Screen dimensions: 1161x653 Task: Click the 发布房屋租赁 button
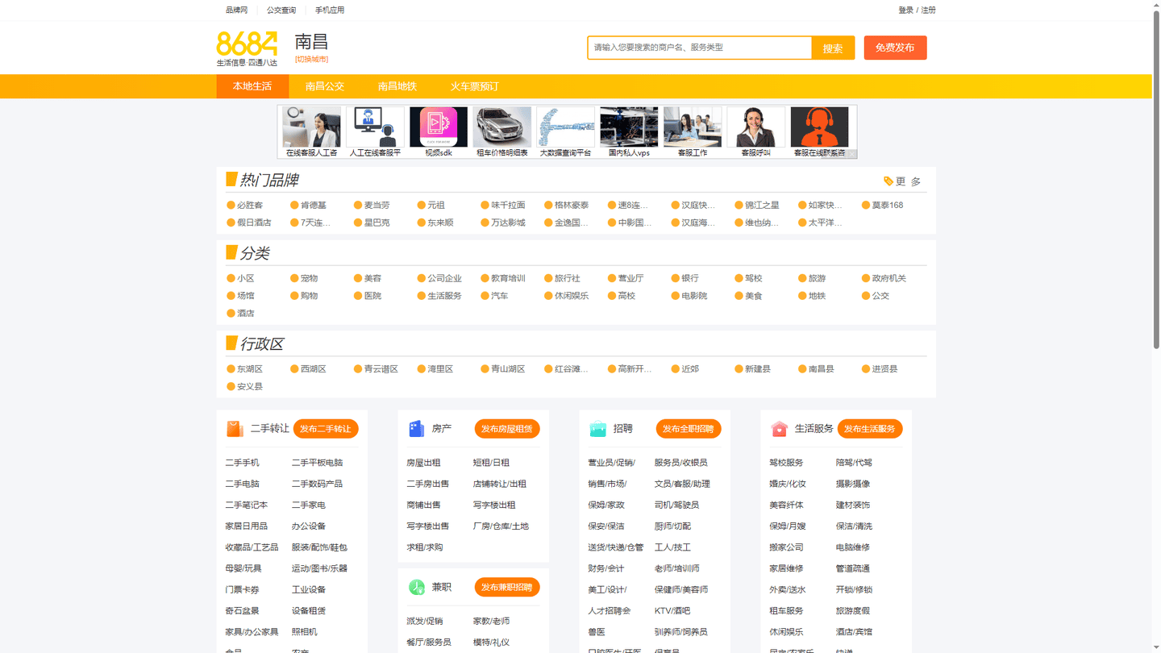click(x=507, y=429)
